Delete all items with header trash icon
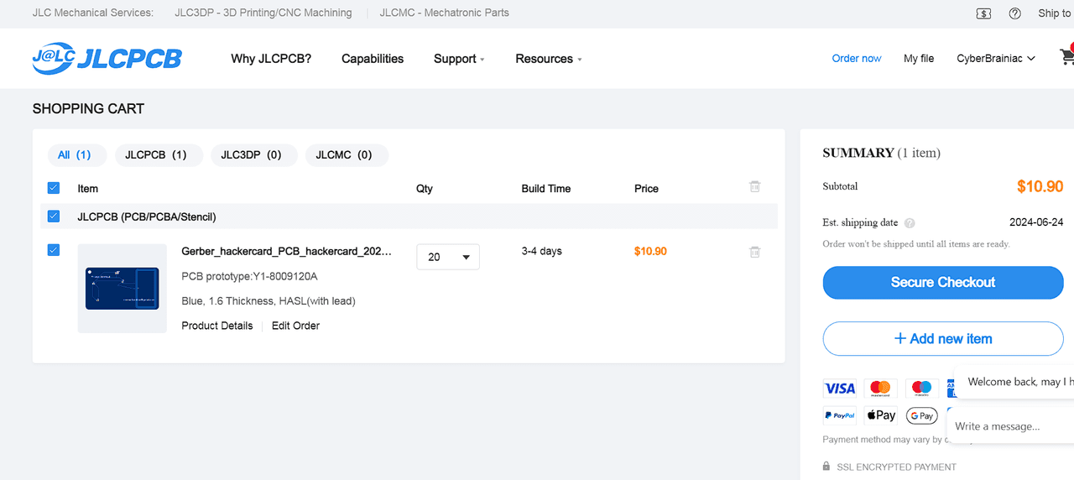1074x480 pixels. point(754,187)
